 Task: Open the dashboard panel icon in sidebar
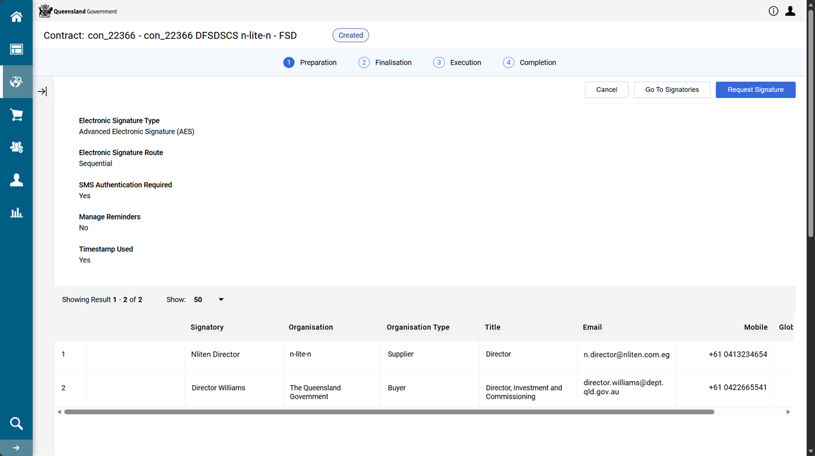(17, 50)
